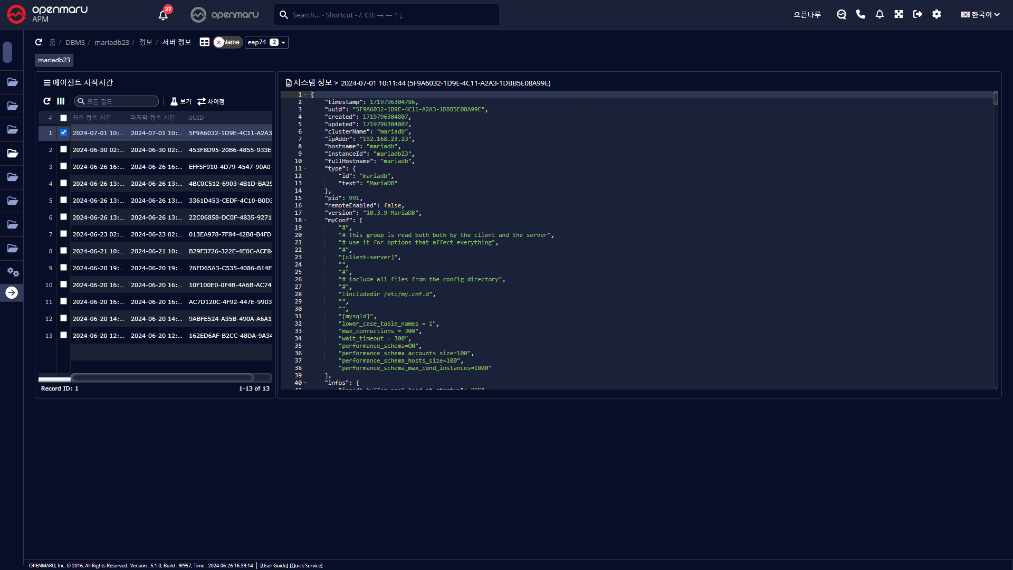Click the notification bell with 27 badge
The height and width of the screenshot is (570, 1013).
(x=164, y=15)
